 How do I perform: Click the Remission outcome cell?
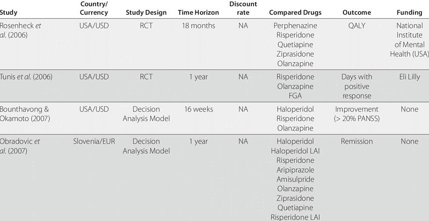(356, 142)
